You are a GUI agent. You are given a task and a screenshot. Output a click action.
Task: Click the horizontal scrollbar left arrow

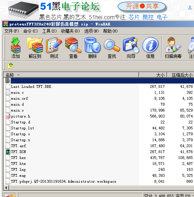coord(6,188)
